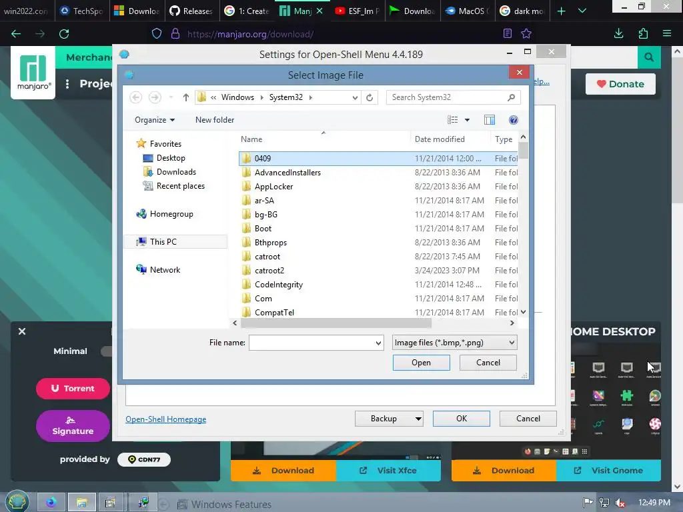The width and height of the screenshot is (683, 512).
Task: Click Open in the file dialog
Action: [422, 363]
